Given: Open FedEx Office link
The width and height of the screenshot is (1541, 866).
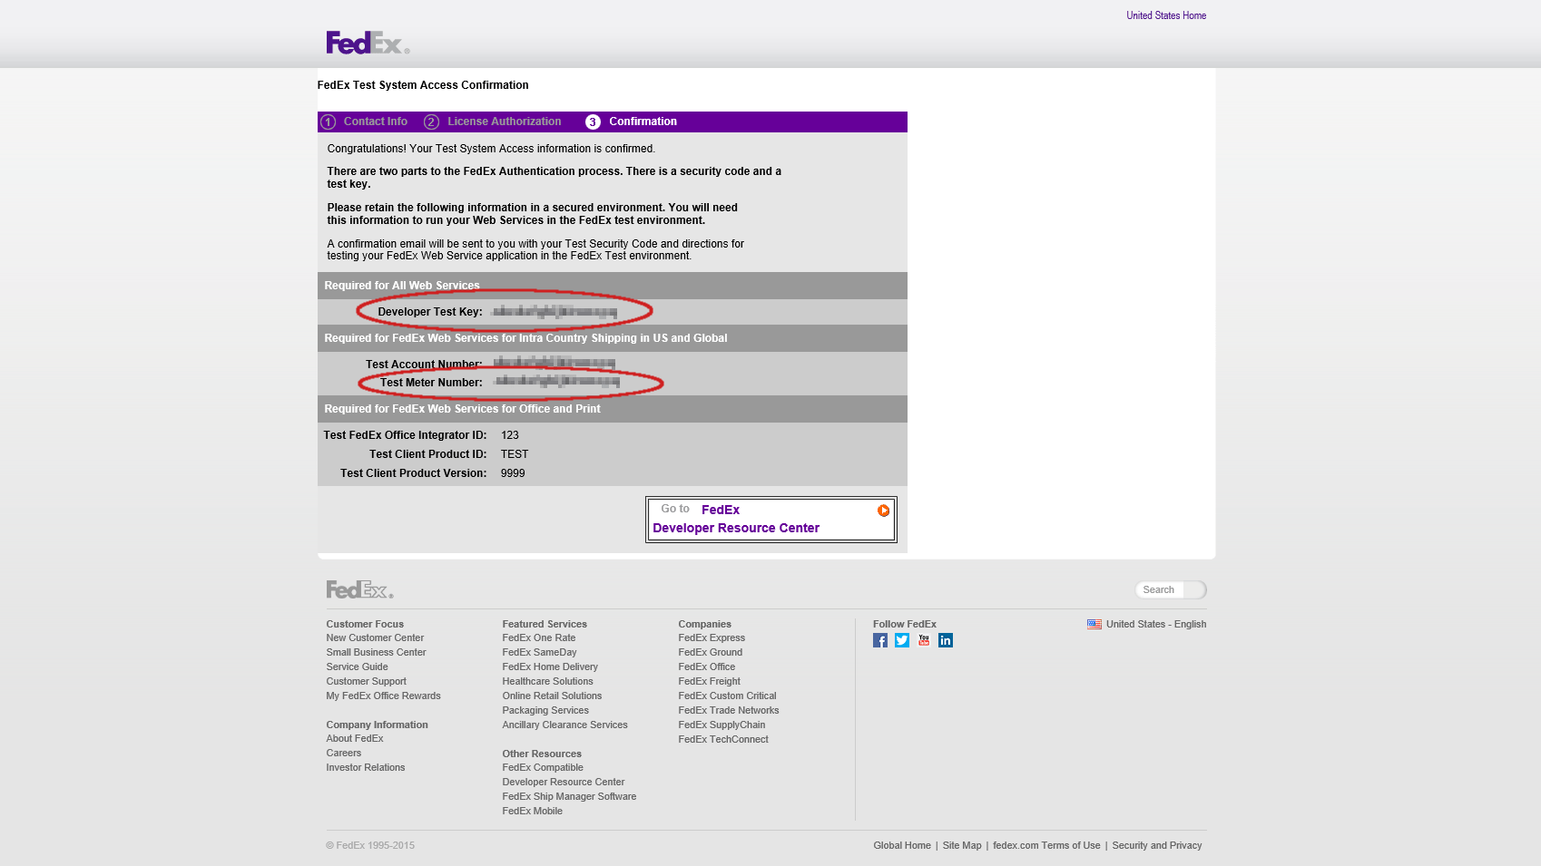Looking at the screenshot, I should pyautogui.click(x=706, y=667).
